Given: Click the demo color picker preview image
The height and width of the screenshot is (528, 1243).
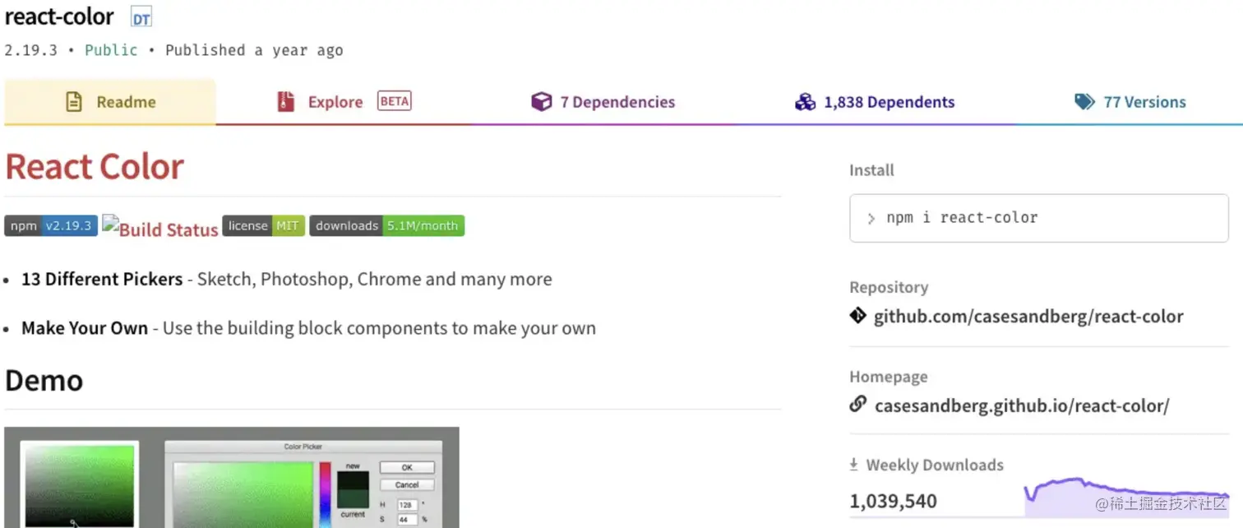Looking at the screenshot, I should coord(232,477).
